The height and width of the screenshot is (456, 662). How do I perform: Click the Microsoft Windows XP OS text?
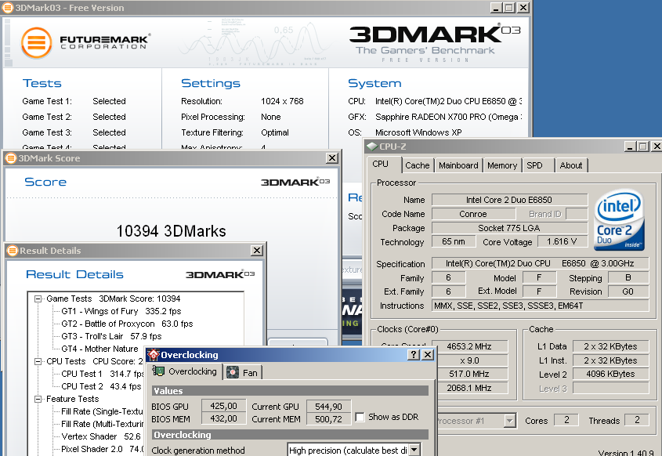pos(418,132)
